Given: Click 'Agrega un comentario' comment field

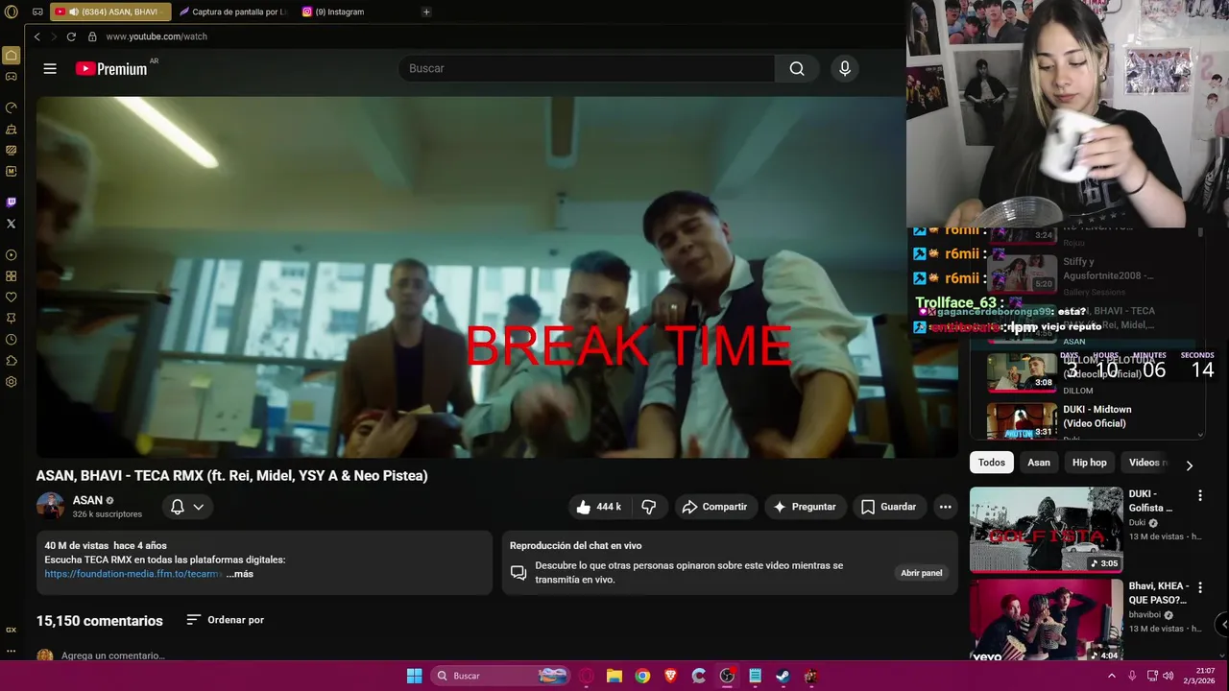Looking at the screenshot, I should [113, 655].
